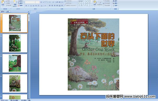Toggle Bold formatting
The width and height of the screenshot is (158, 101).
pos(26,6)
